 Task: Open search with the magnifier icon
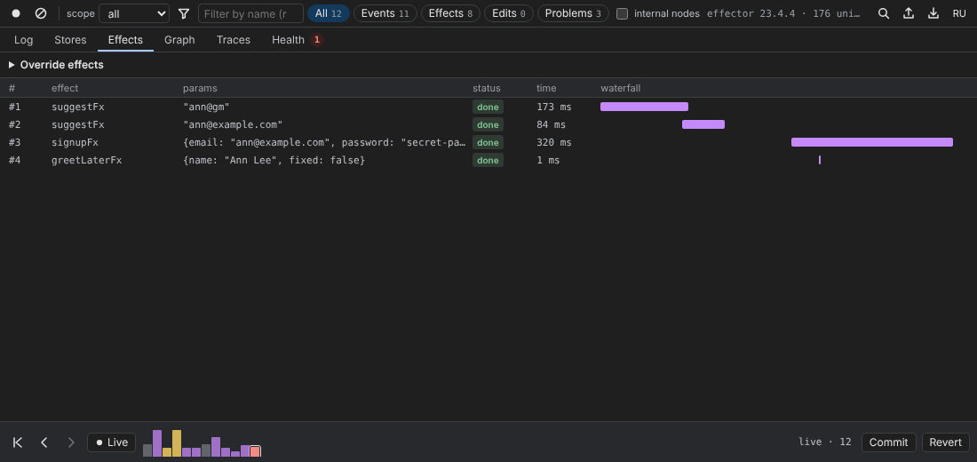(884, 13)
